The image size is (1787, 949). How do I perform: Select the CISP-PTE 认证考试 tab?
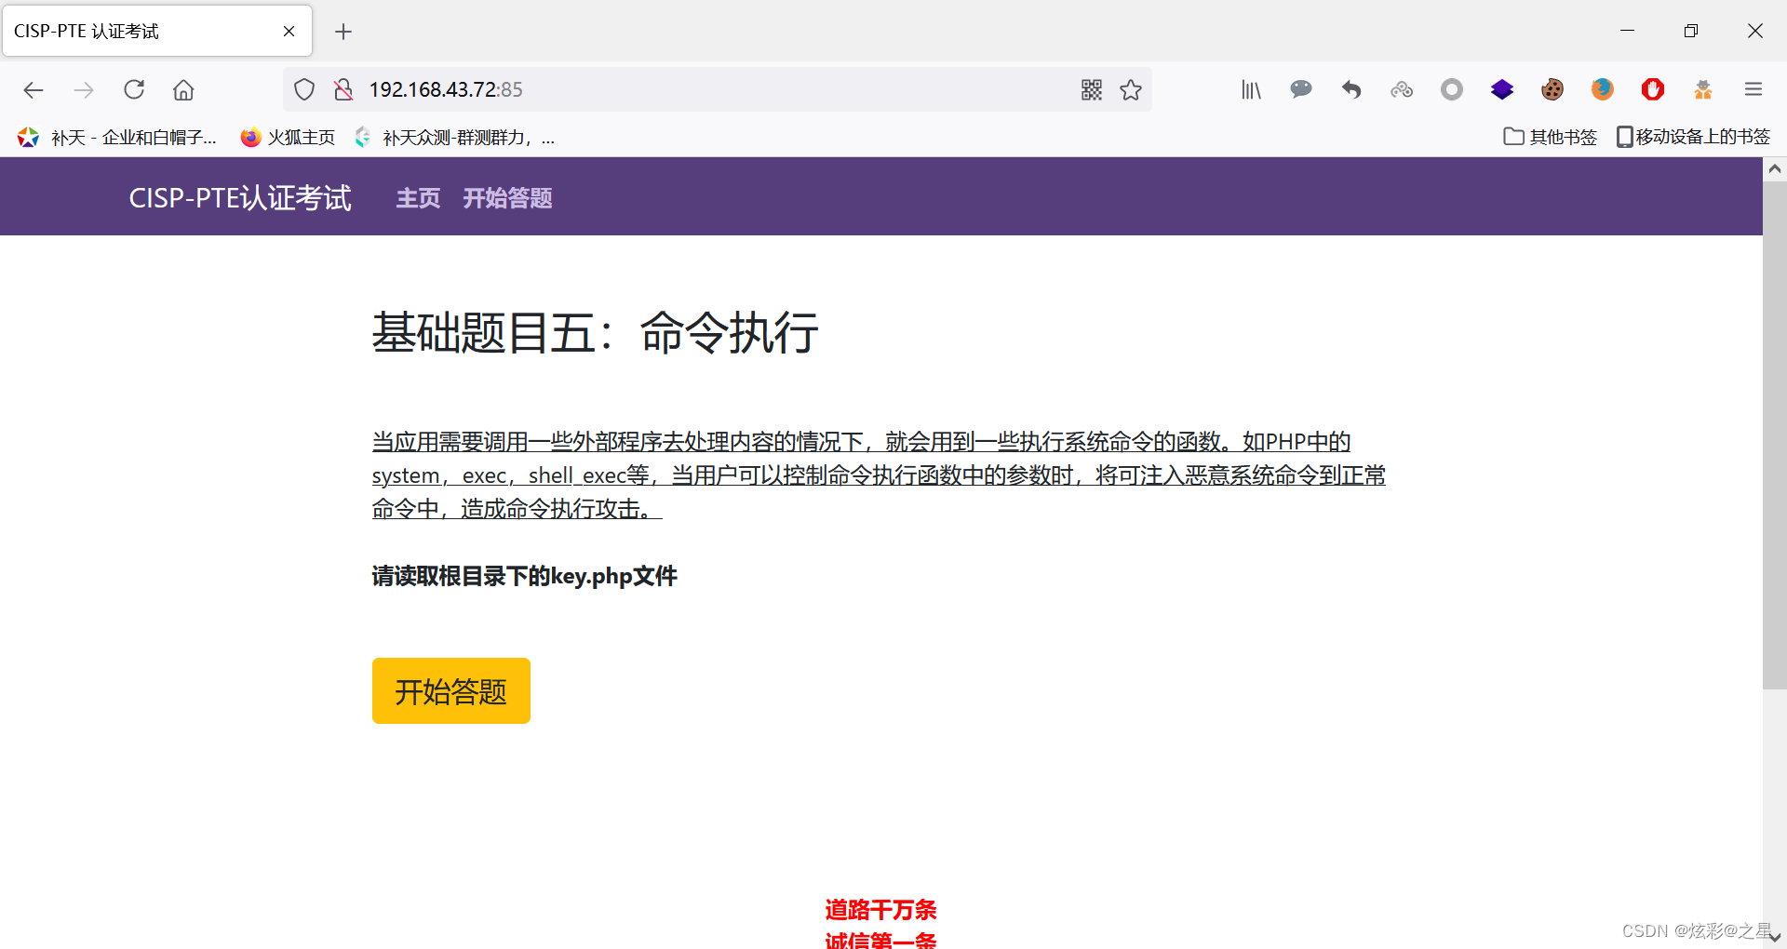tap(156, 31)
